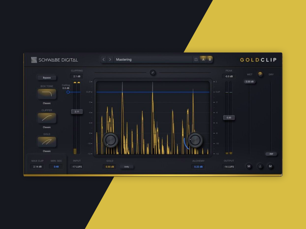This screenshot has height=229, width=306.
Task: Select the Clipper curve button
Action: point(47,118)
